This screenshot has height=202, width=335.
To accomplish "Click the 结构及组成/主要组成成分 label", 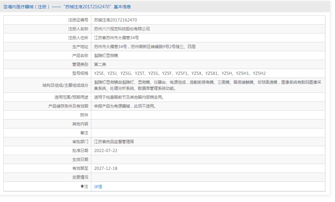I will pyautogui.click(x=65, y=85).
